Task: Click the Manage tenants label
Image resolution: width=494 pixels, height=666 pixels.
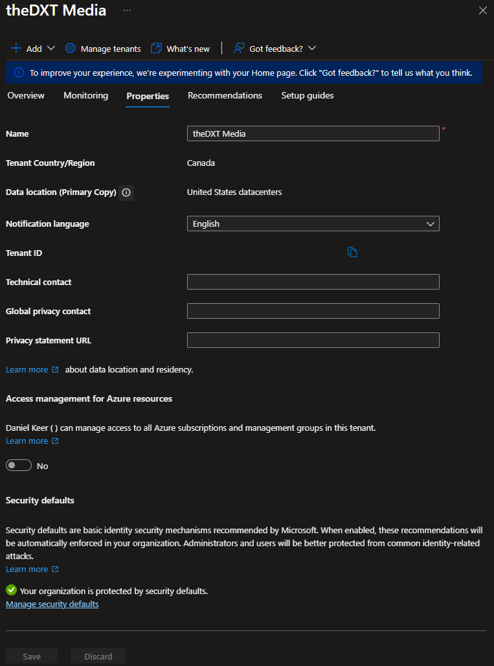Action: (x=111, y=49)
